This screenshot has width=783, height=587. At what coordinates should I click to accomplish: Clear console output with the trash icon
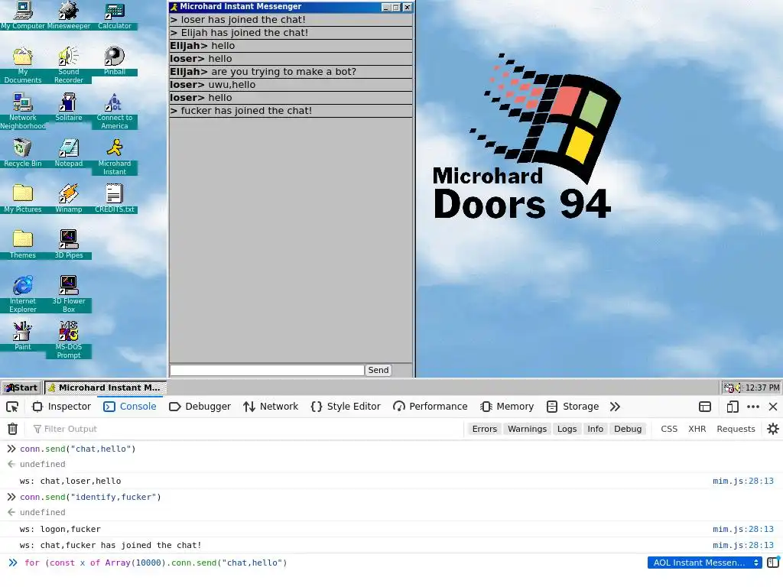pos(12,429)
